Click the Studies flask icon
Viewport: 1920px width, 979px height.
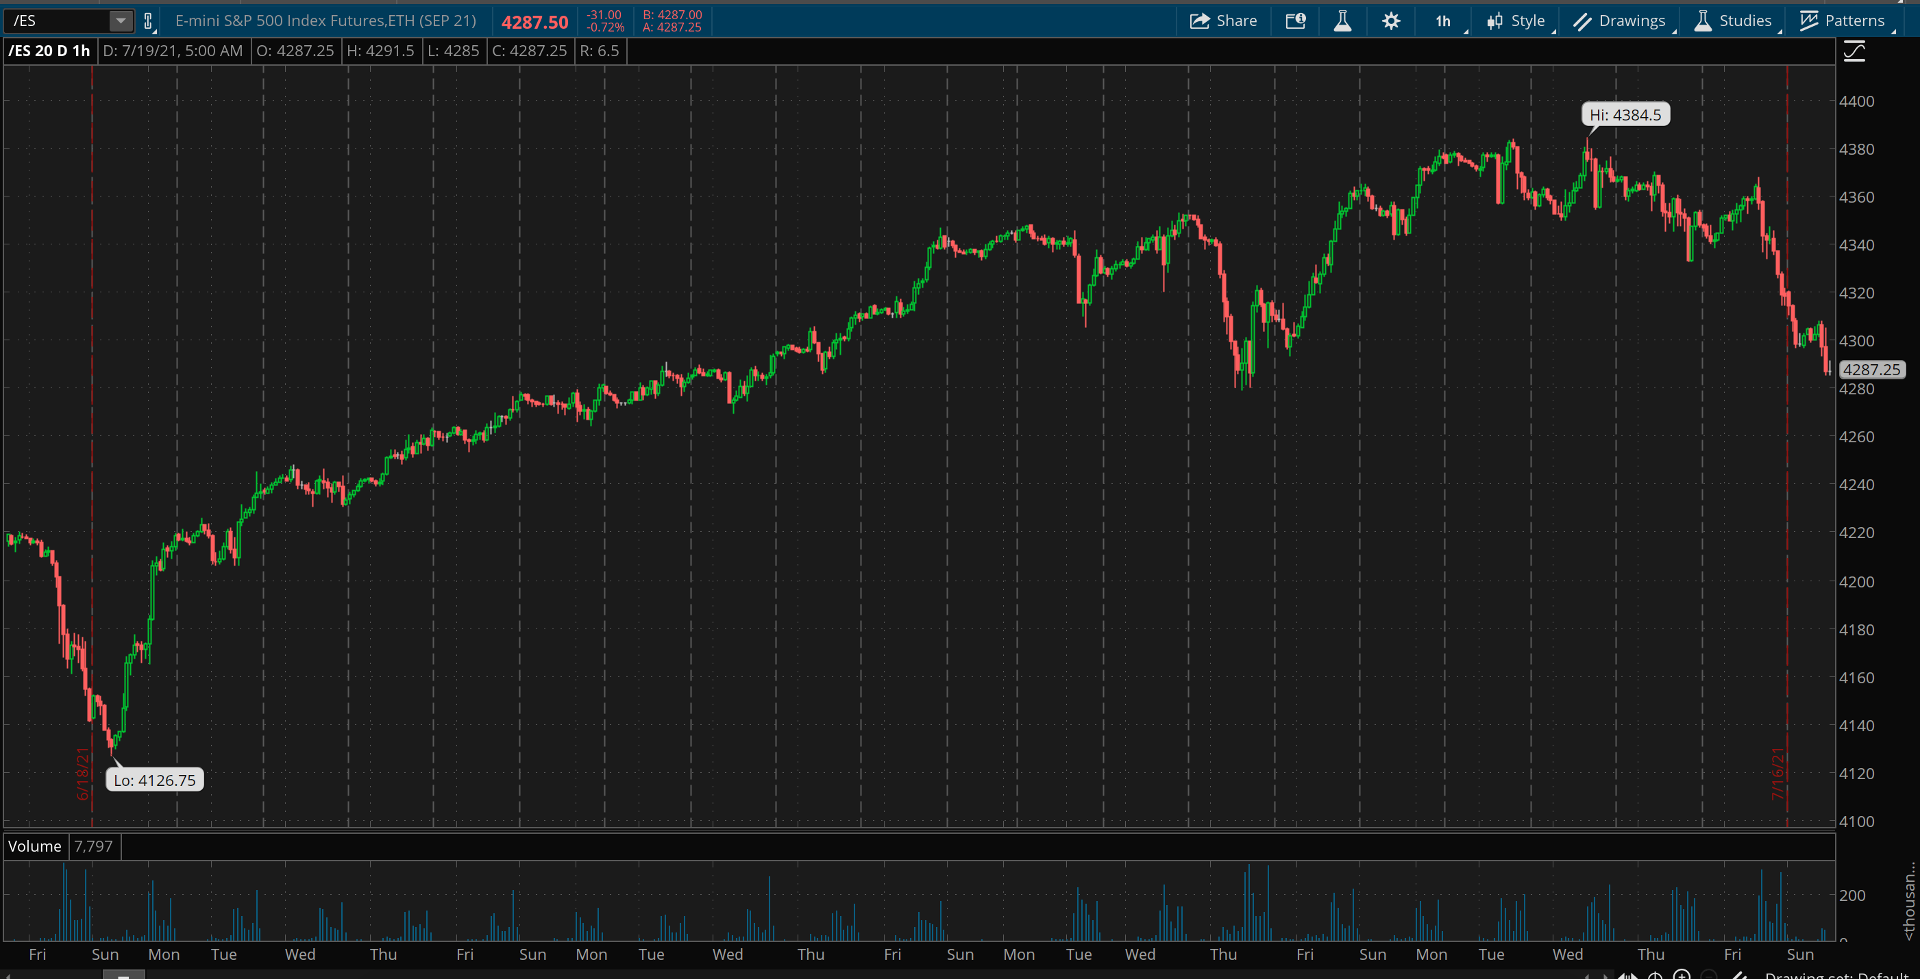click(x=1702, y=21)
